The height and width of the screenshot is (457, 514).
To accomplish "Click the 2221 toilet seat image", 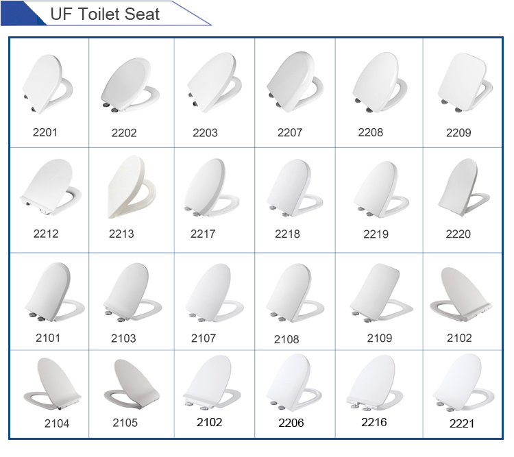I will point(463,382).
